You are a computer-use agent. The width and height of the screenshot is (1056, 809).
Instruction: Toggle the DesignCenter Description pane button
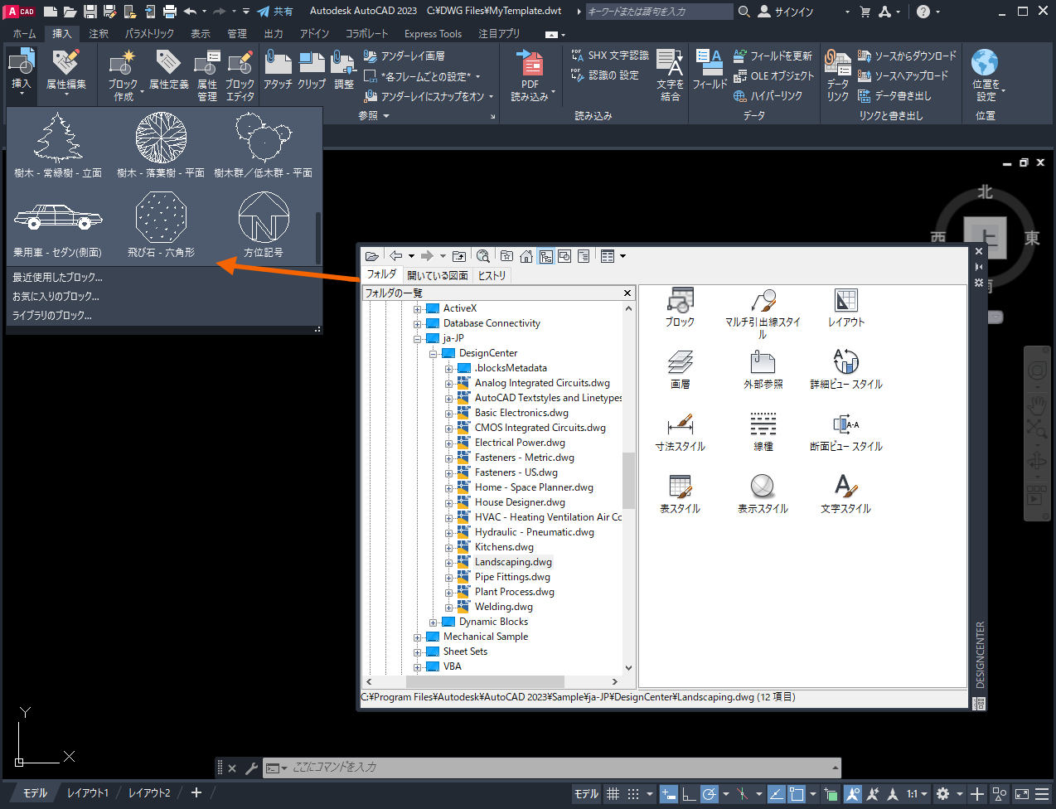pyautogui.click(x=584, y=256)
